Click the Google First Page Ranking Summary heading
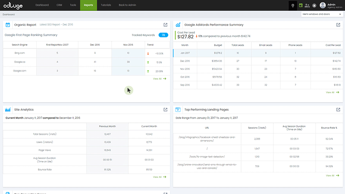Viewport: 345px width, 194px height. click(x=31, y=35)
